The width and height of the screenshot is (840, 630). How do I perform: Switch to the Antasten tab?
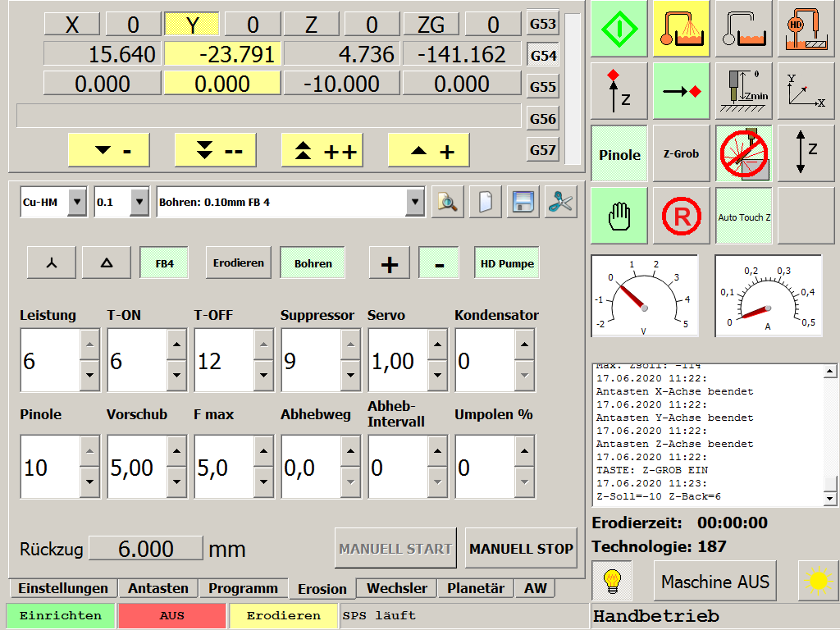click(x=158, y=588)
